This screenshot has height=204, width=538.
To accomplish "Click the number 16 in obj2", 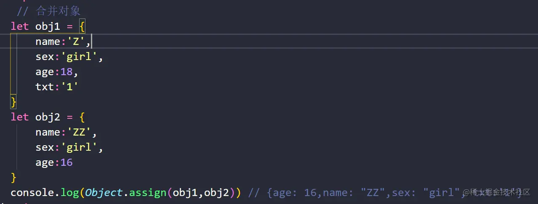I will tap(67, 162).
